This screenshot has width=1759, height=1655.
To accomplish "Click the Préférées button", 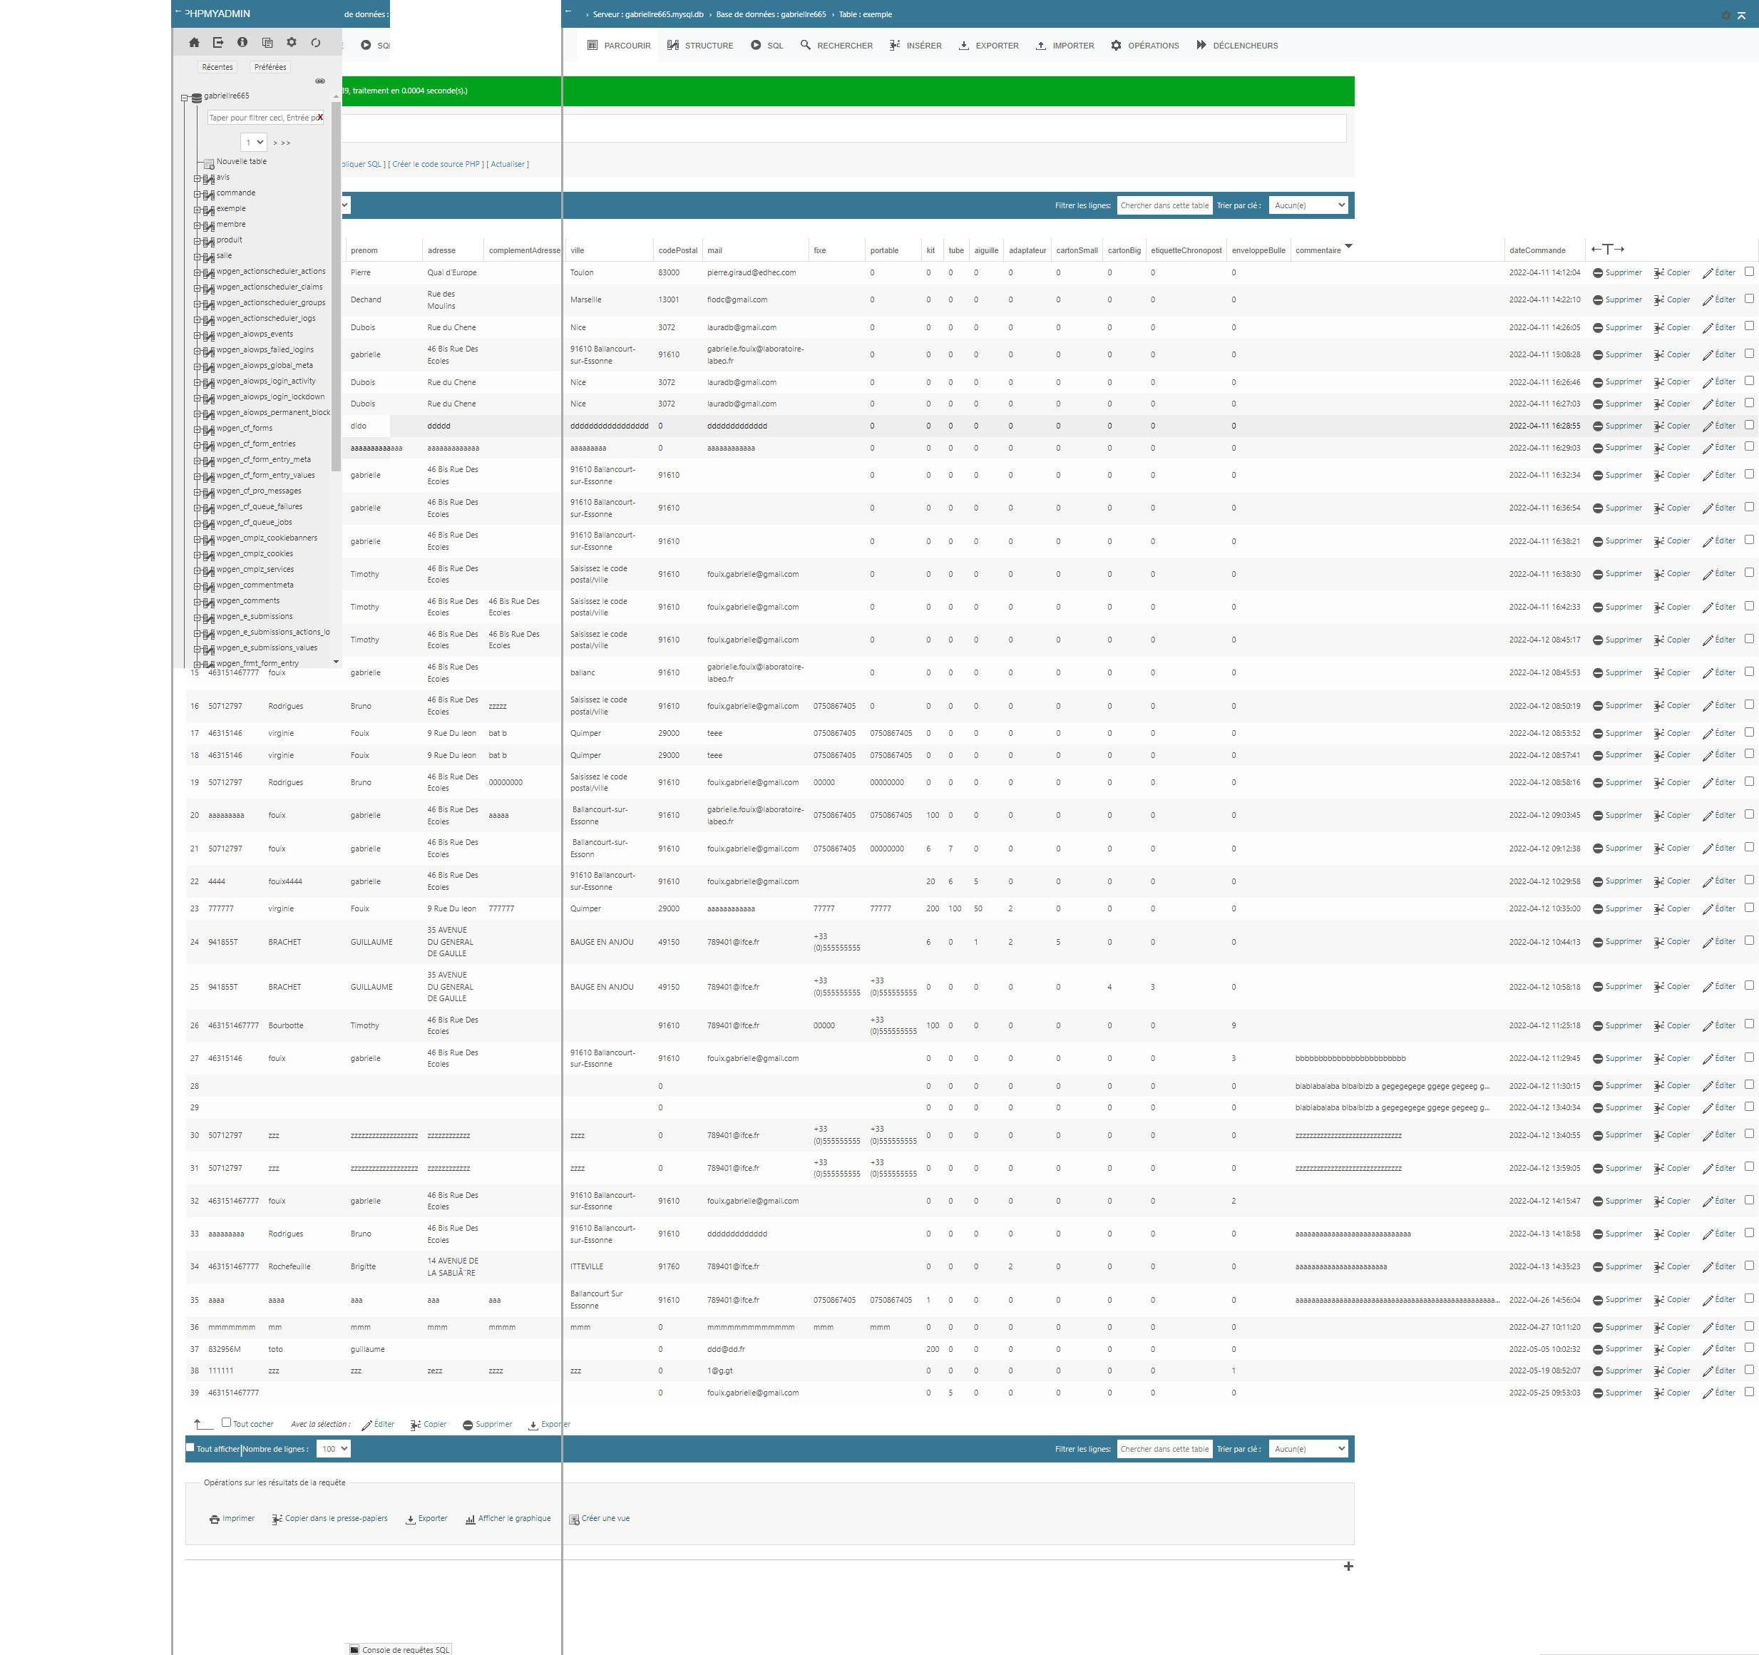I will 270,67.
